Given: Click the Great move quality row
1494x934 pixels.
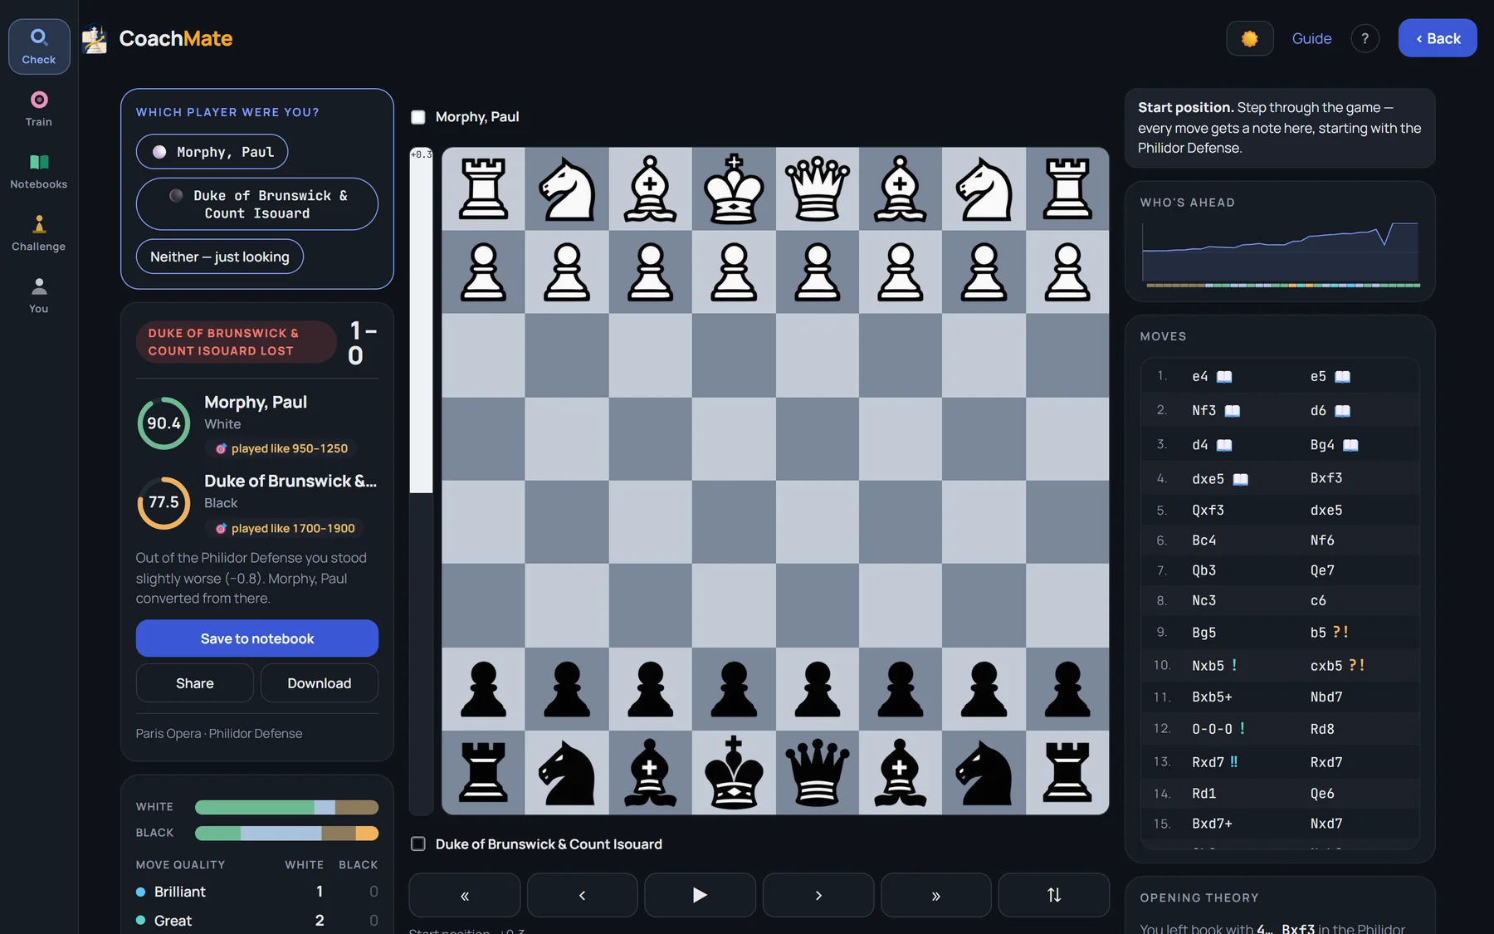Looking at the screenshot, I should point(257,921).
